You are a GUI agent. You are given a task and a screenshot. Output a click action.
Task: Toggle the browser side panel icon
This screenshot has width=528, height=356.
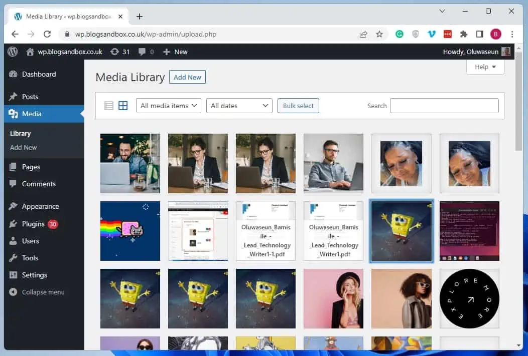click(479, 34)
